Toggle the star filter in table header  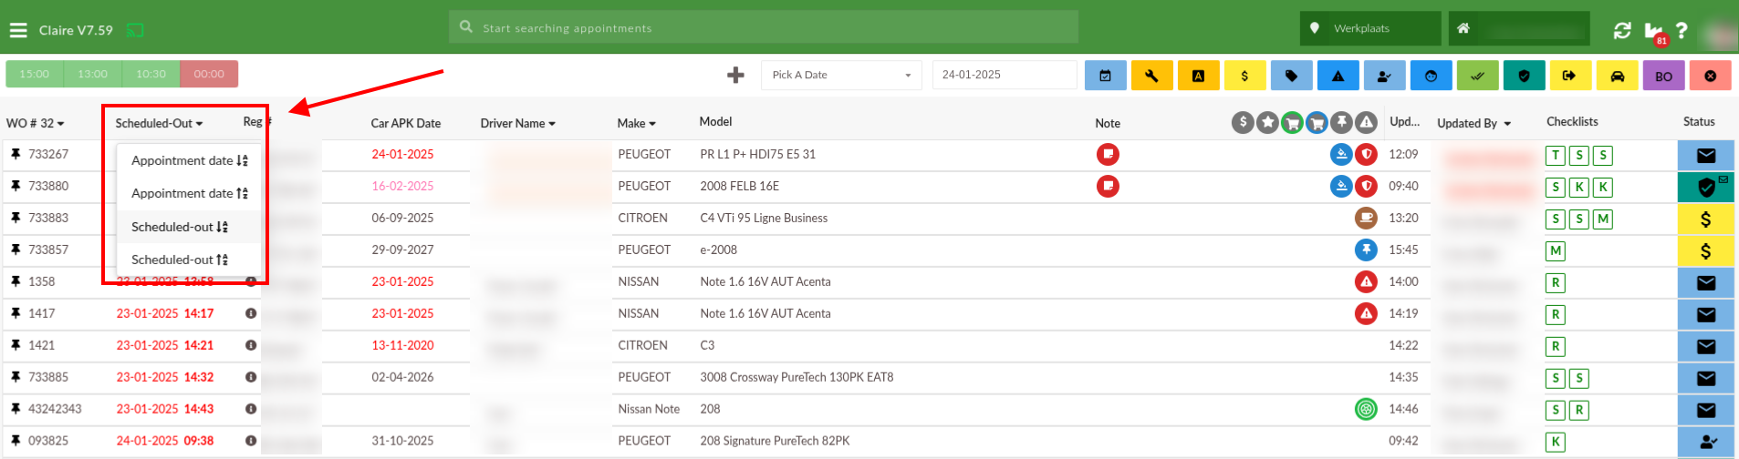coord(1267,122)
